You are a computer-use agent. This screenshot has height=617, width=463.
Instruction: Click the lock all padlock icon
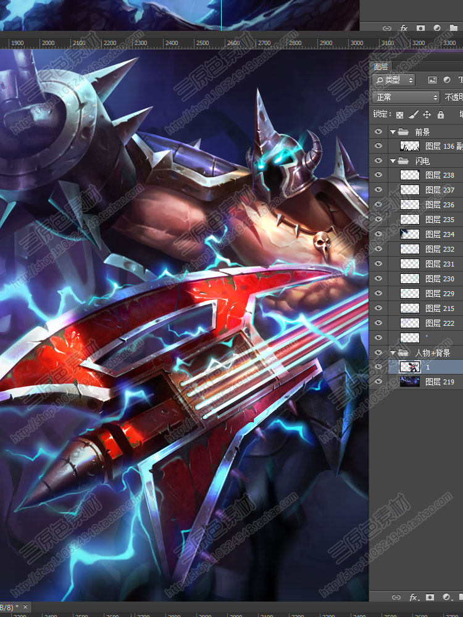[x=441, y=115]
